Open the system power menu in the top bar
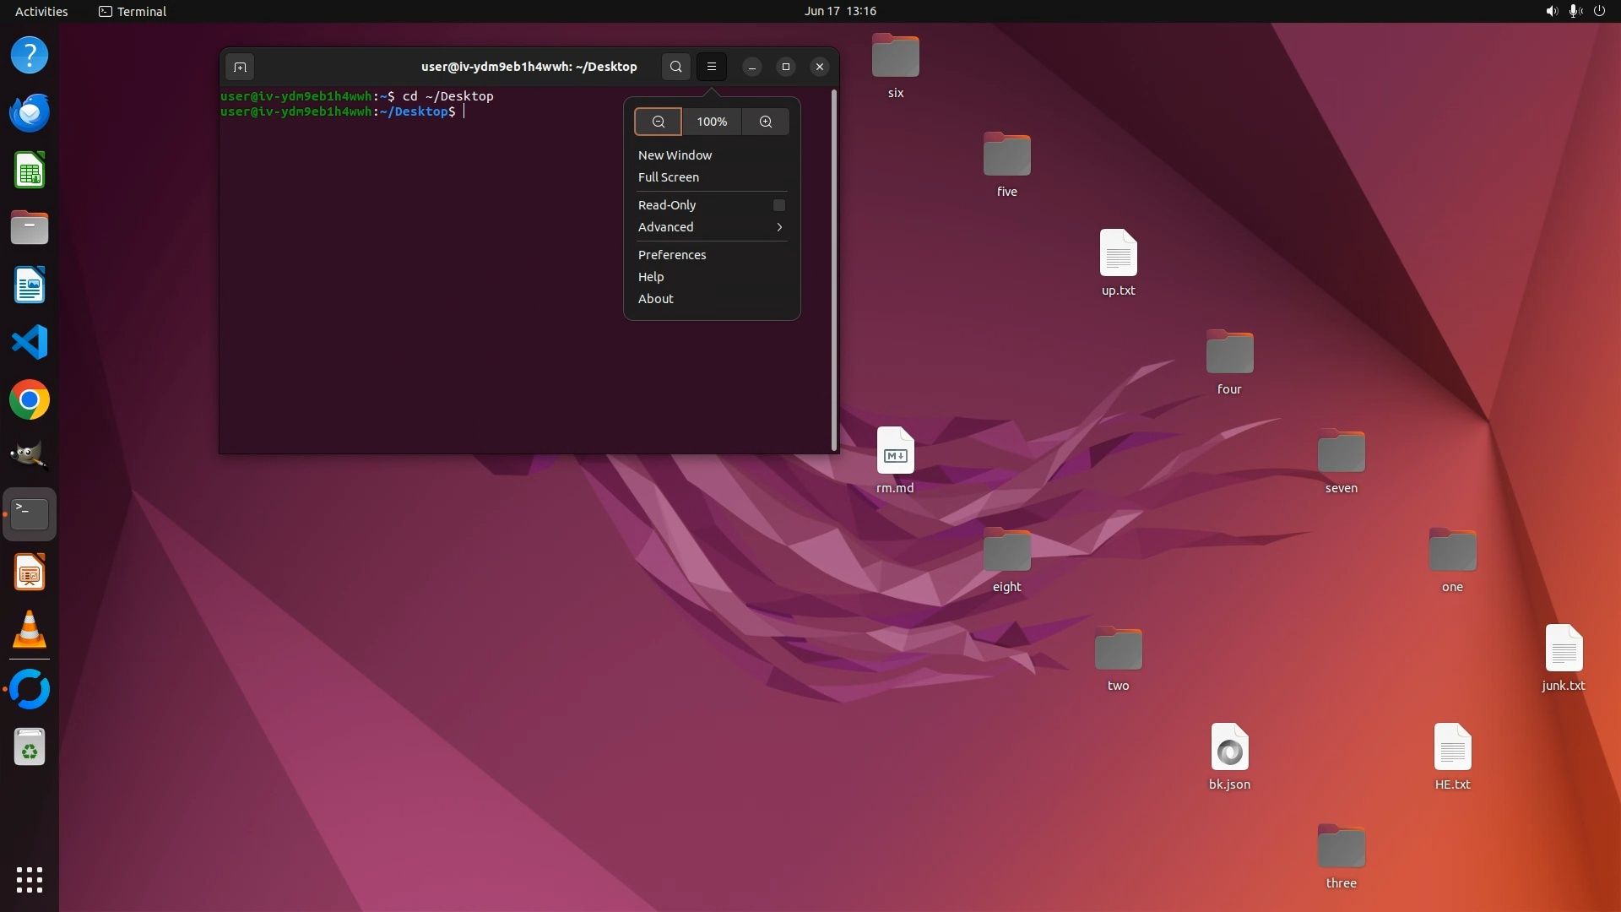This screenshot has height=912, width=1621. click(1599, 11)
